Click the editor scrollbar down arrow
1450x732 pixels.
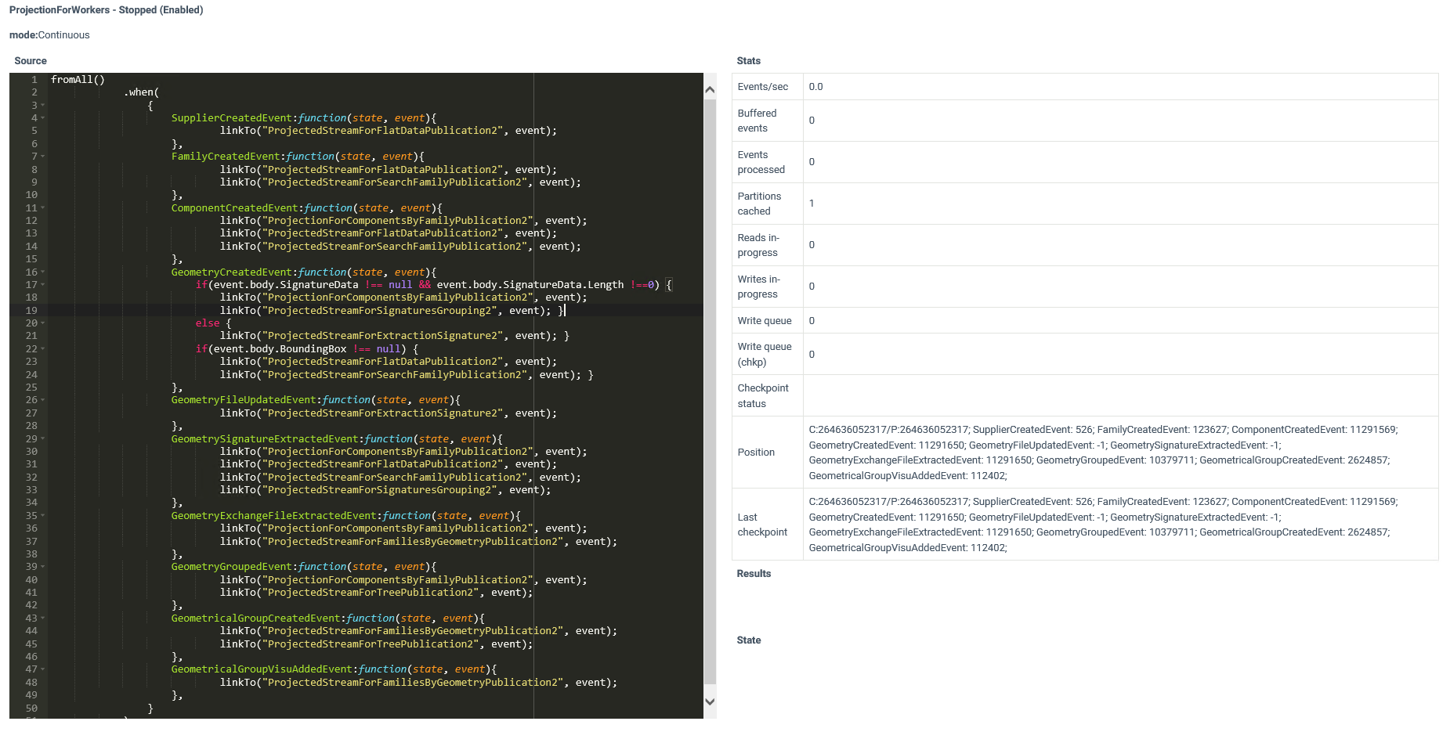click(x=710, y=701)
